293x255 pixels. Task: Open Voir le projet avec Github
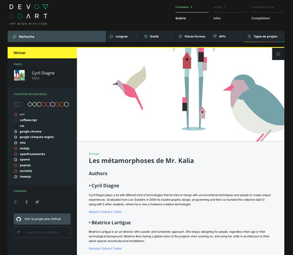[42, 219]
